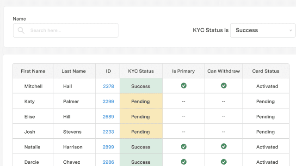Screen dimensions: 296x166
Task: Click Can Withdraw checkmark for Natalie Harrison
Action: (x=224, y=146)
